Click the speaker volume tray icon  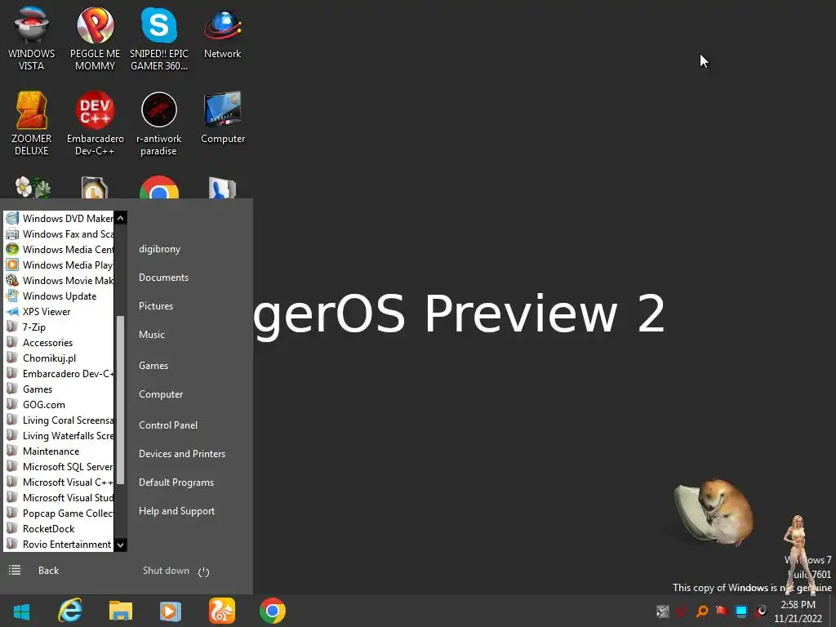click(x=761, y=611)
